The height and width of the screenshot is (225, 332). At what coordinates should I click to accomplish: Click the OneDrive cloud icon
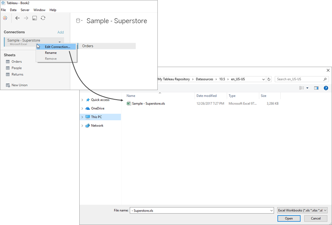click(x=88, y=108)
